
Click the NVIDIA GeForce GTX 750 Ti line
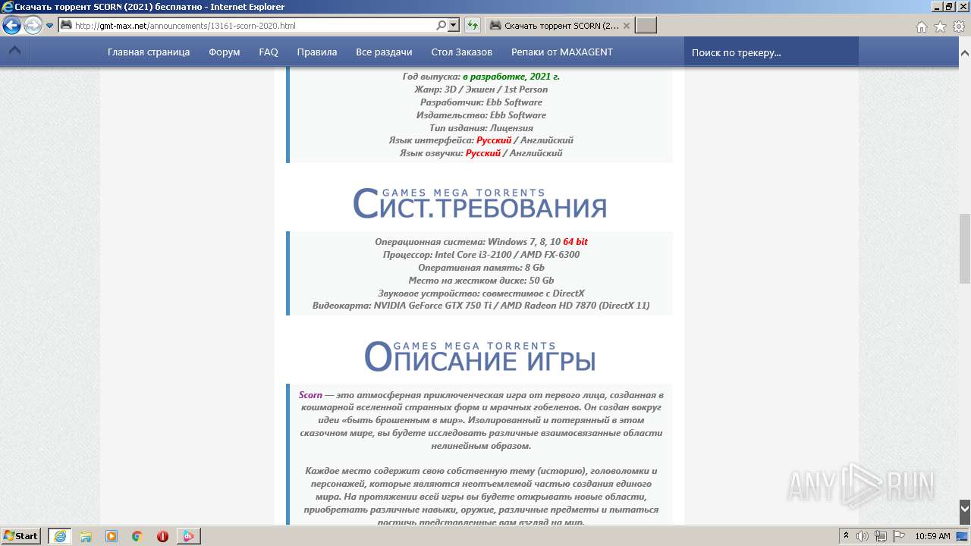tap(481, 306)
